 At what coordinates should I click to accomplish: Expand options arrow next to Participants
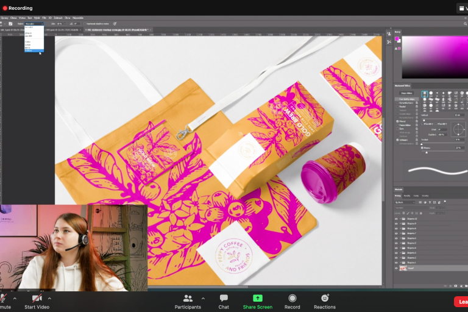(203, 299)
